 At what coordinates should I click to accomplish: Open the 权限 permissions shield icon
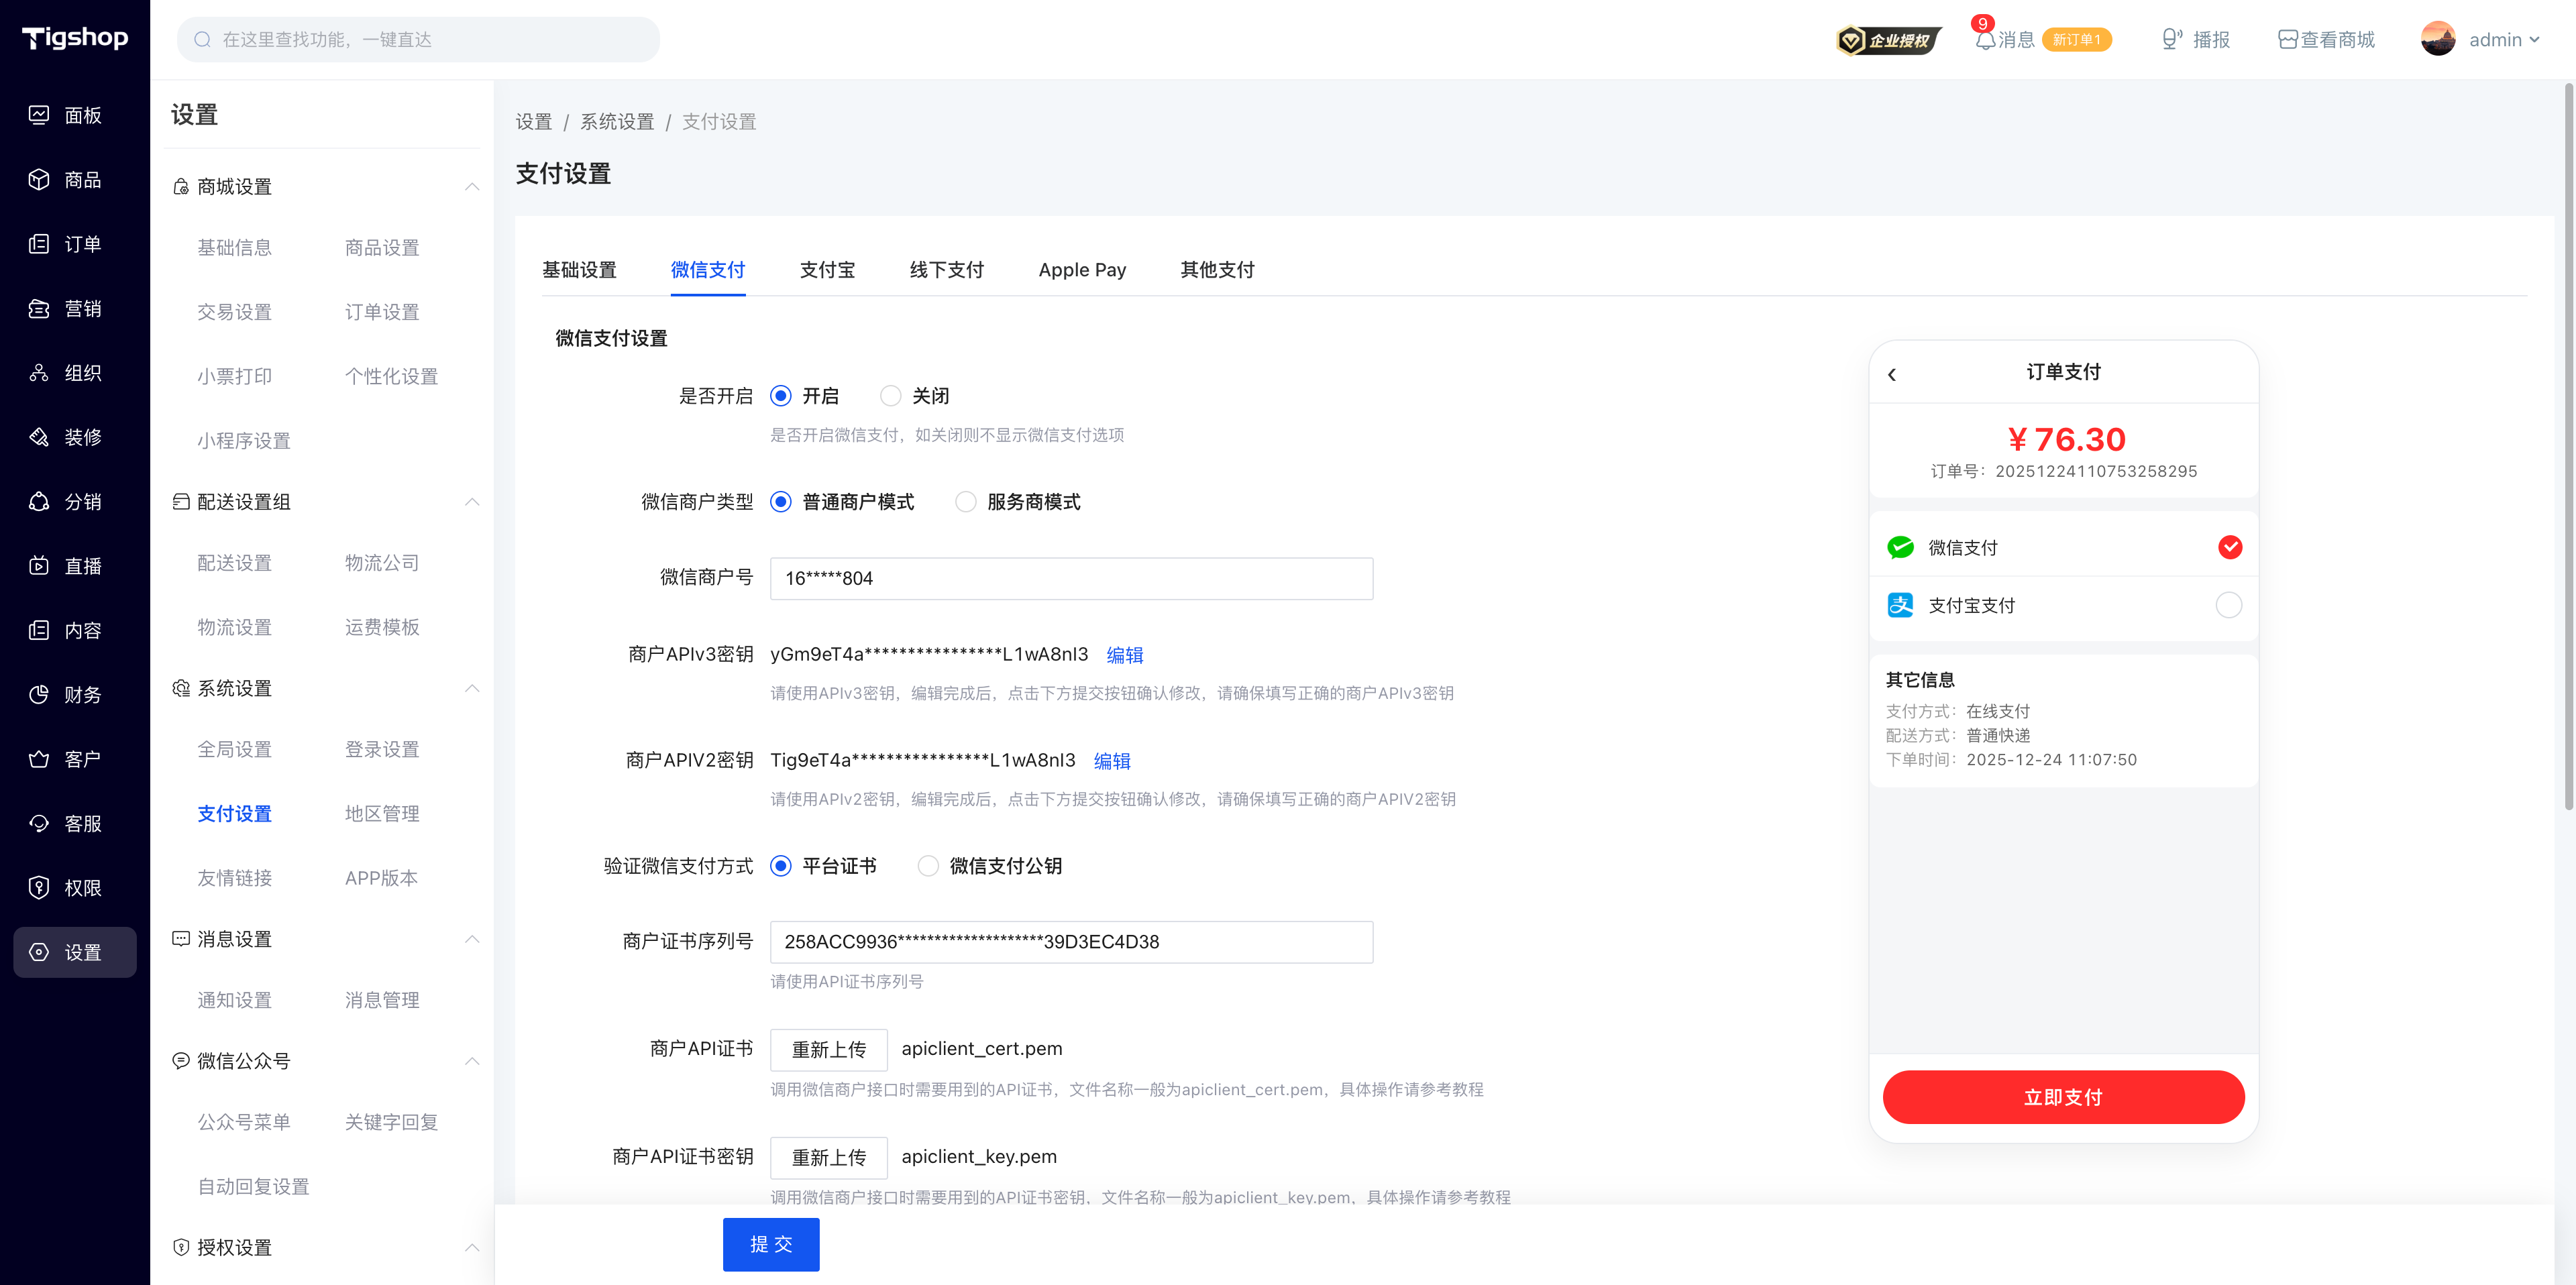39,888
